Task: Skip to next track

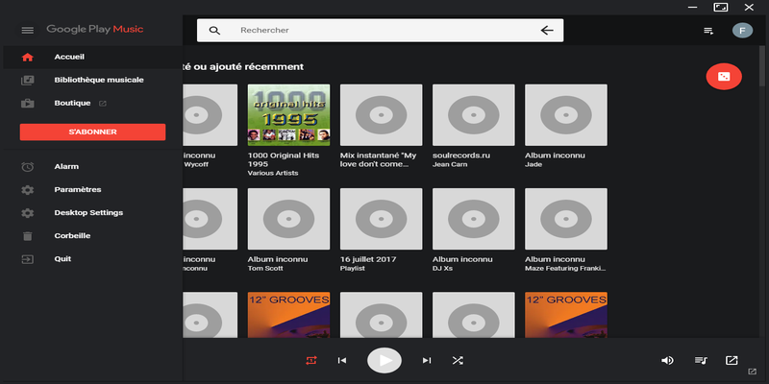Action: click(x=427, y=361)
